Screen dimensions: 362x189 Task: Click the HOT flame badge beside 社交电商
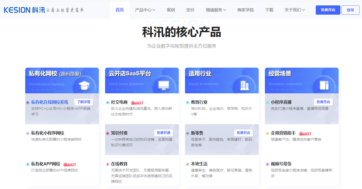pyautogui.click(x=137, y=103)
